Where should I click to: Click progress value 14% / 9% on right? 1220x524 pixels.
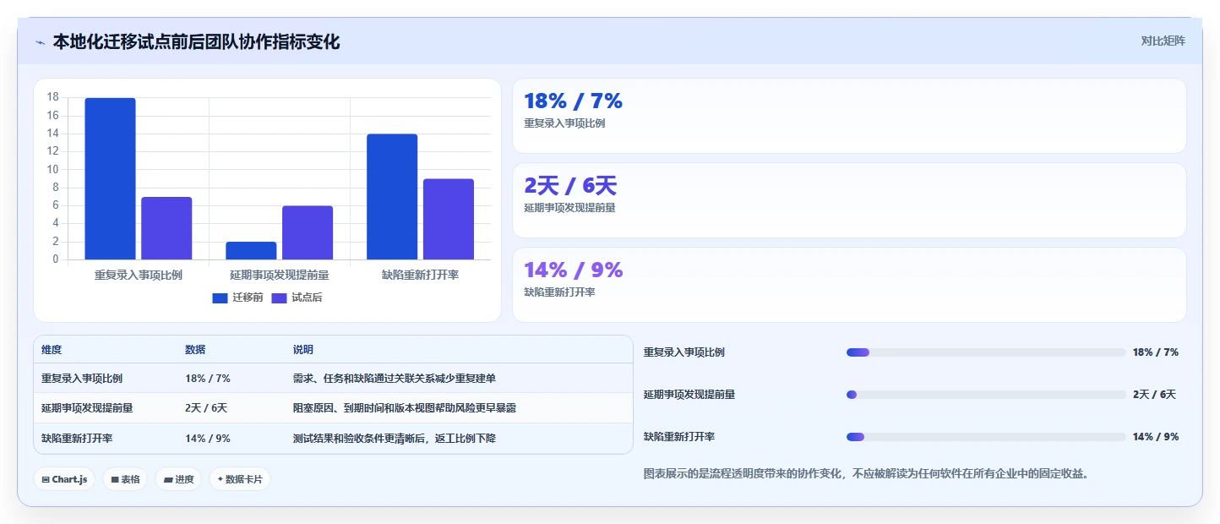[x=1156, y=437]
